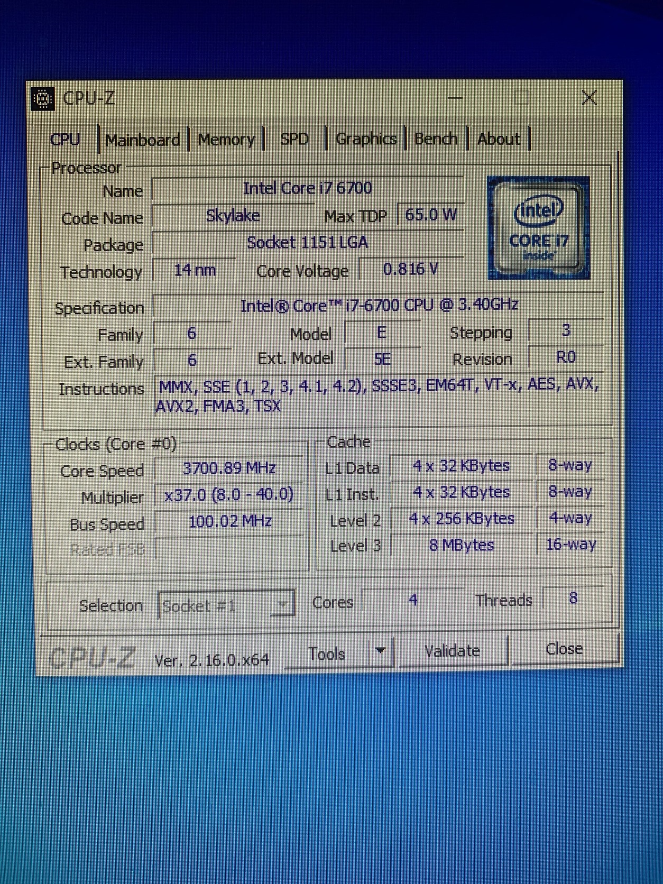Click the Threads value 8
Screen dimensions: 663x884
coord(573,598)
